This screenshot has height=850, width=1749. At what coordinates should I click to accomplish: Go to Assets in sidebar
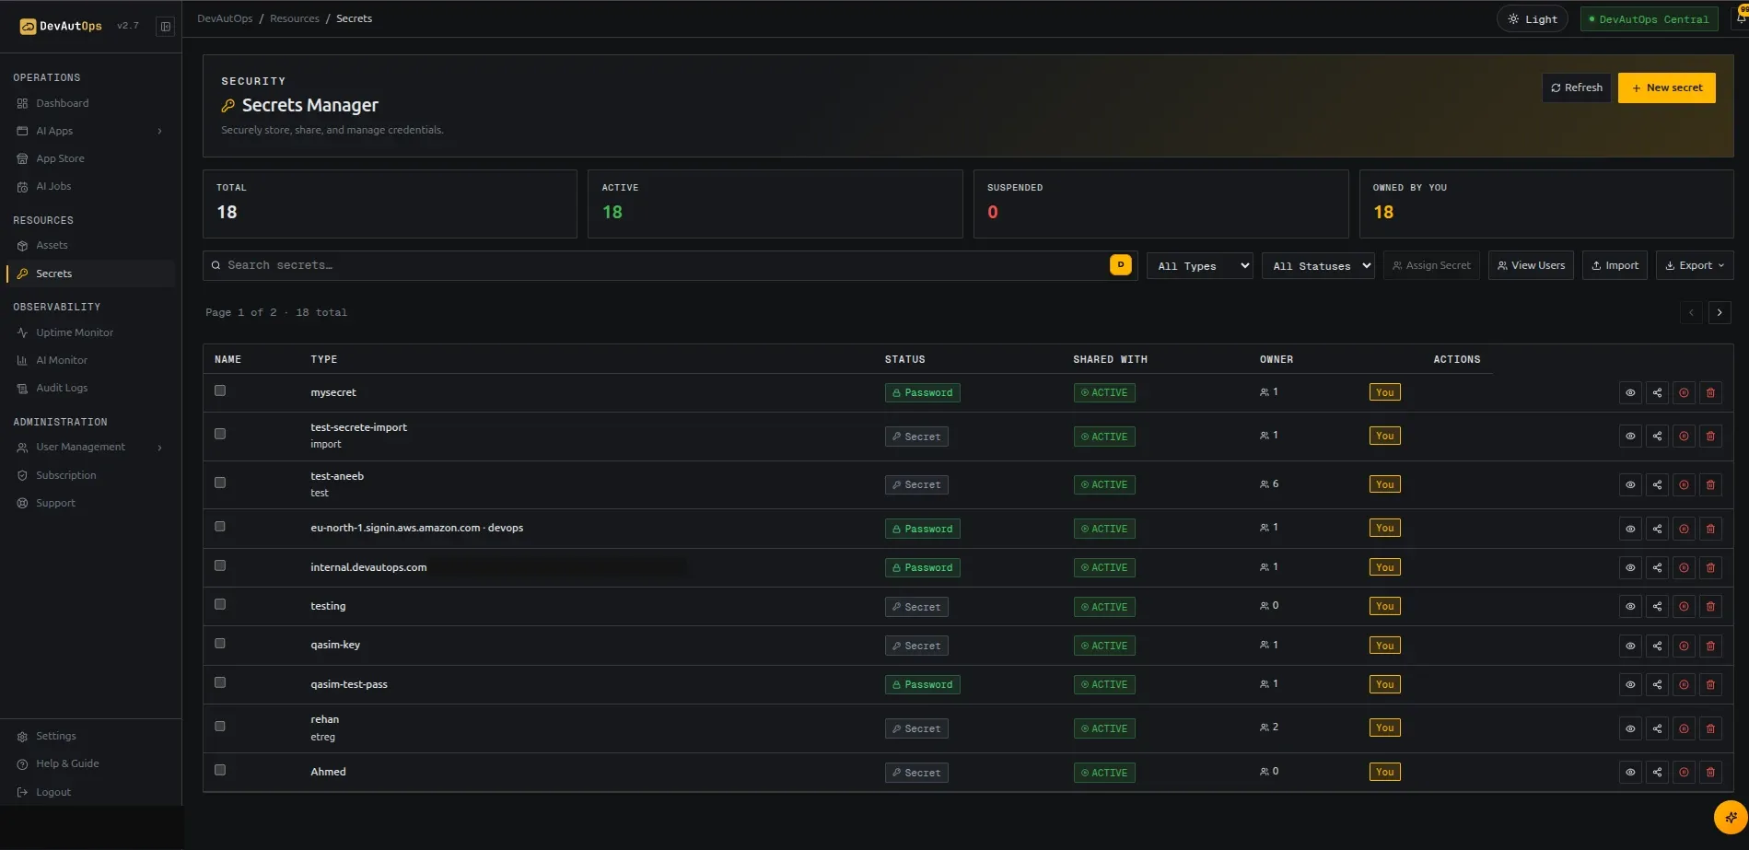(x=89, y=245)
